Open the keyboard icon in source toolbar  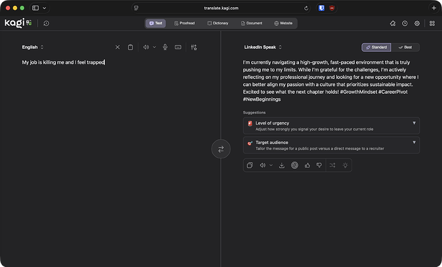click(x=178, y=47)
